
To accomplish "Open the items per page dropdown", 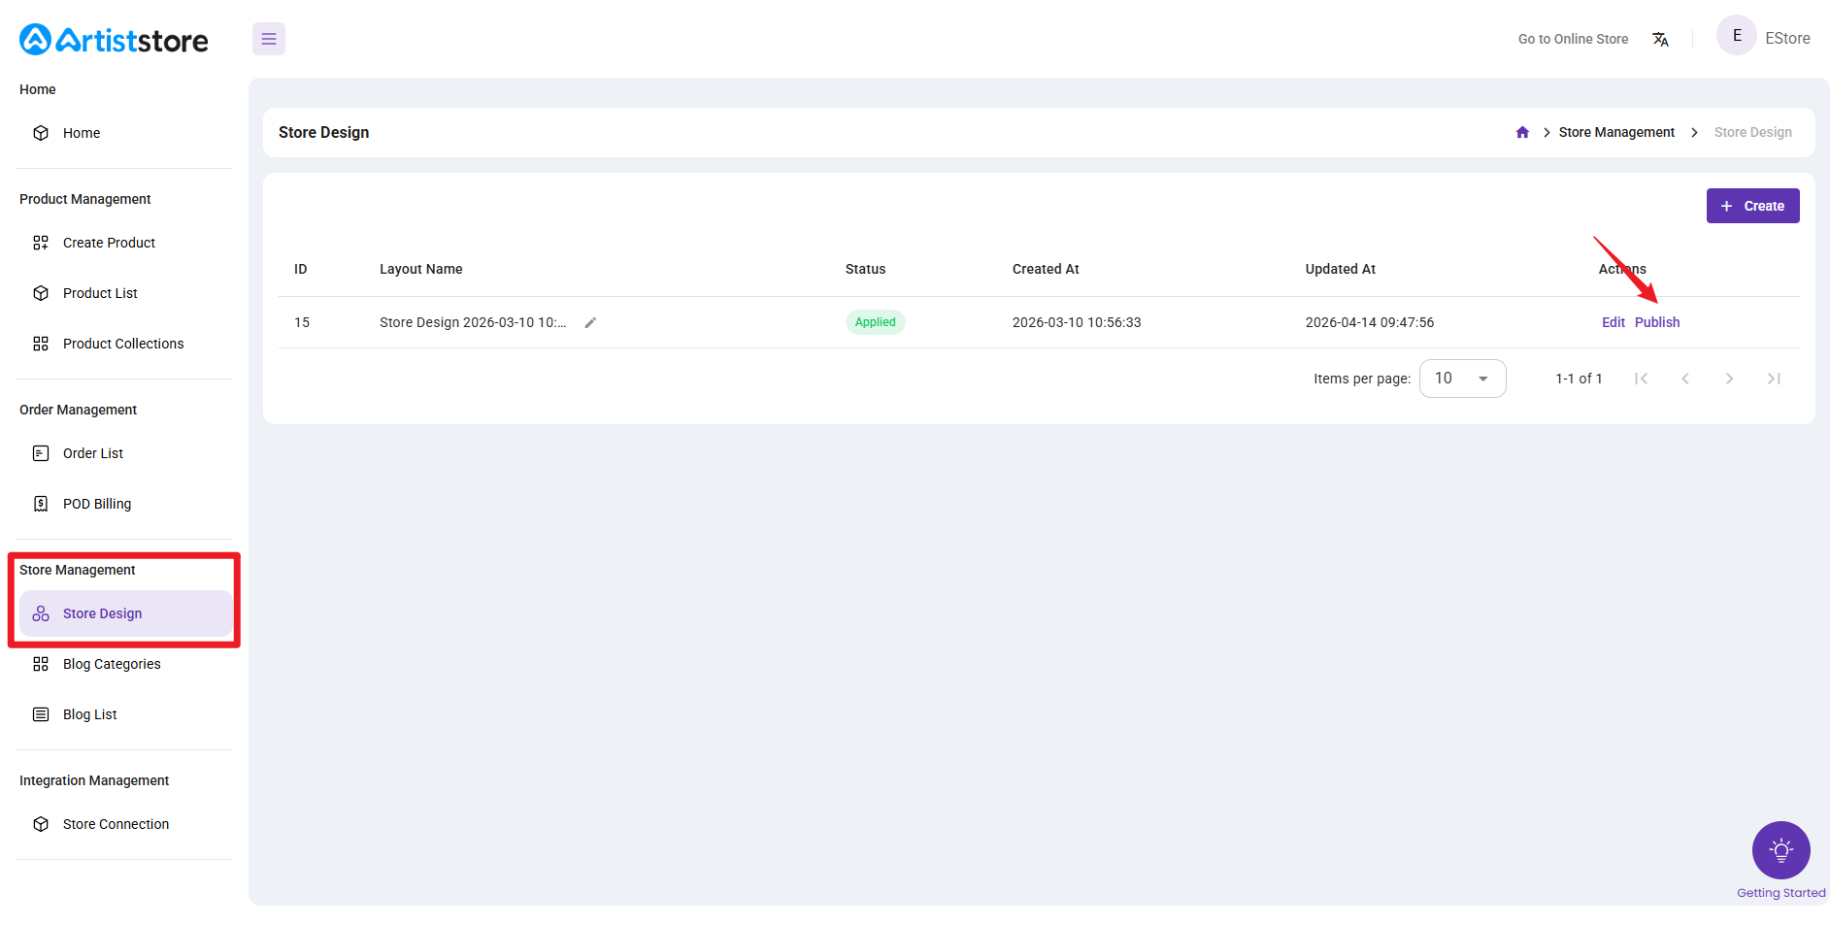I will (x=1462, y=379).
